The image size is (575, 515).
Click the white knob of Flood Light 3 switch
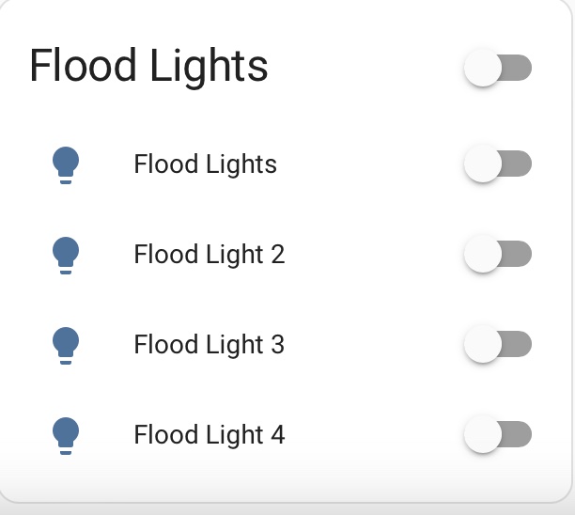click(482, 344)
